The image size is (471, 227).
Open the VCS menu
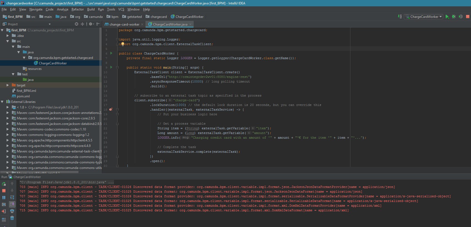[x=121, y=9]
